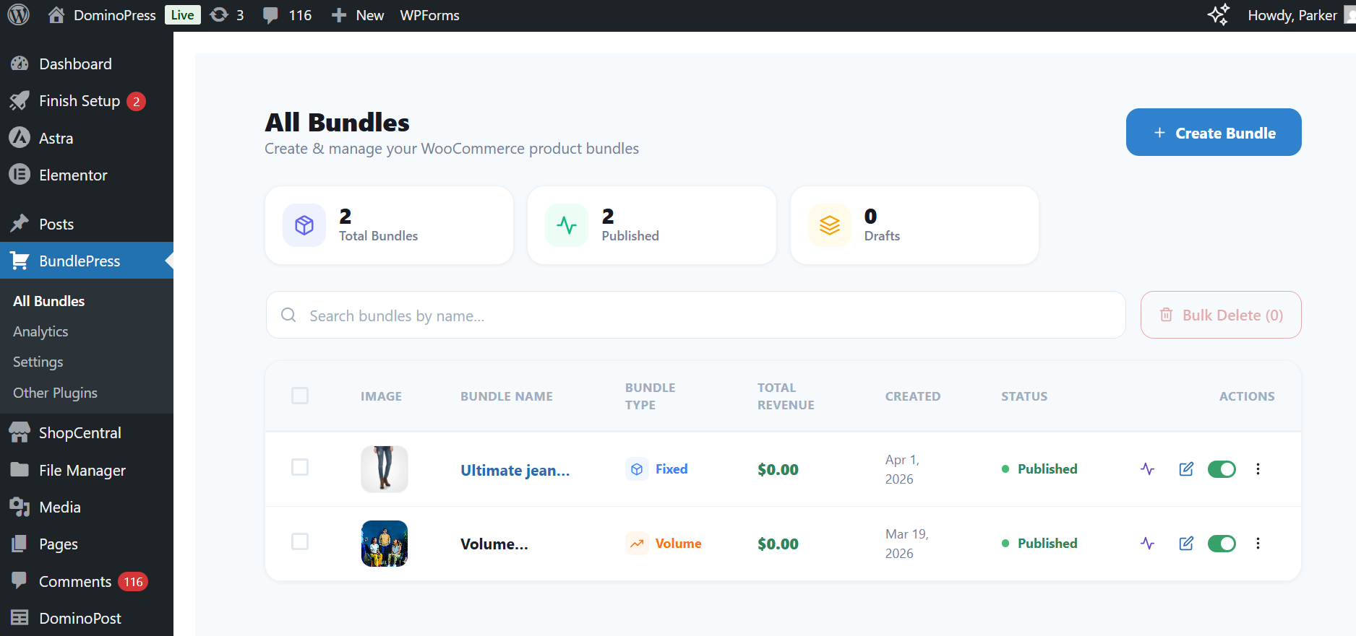Screen dimensions: 1356x636
Task: Click the Posts pin icon in sidebar
Action: click(20, 224)
